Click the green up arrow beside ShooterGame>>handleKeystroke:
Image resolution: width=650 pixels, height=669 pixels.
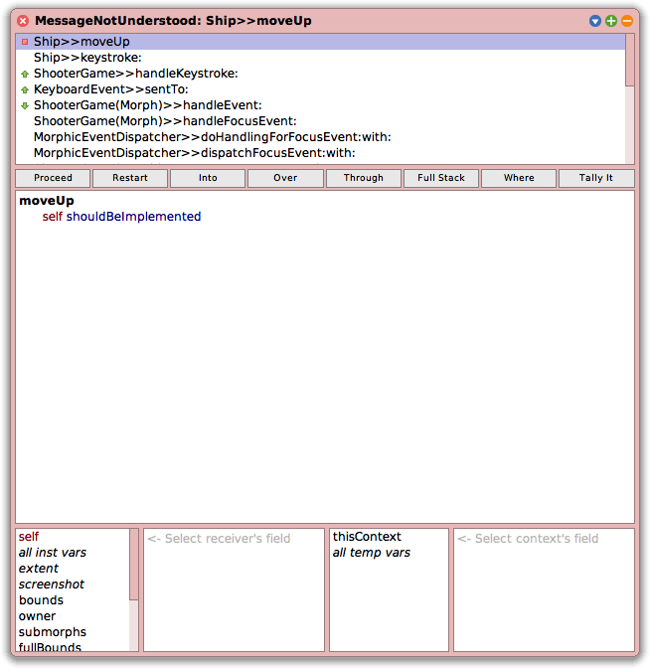(x=25, y=74)
